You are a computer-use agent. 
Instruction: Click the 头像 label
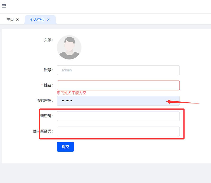point(48,40)
